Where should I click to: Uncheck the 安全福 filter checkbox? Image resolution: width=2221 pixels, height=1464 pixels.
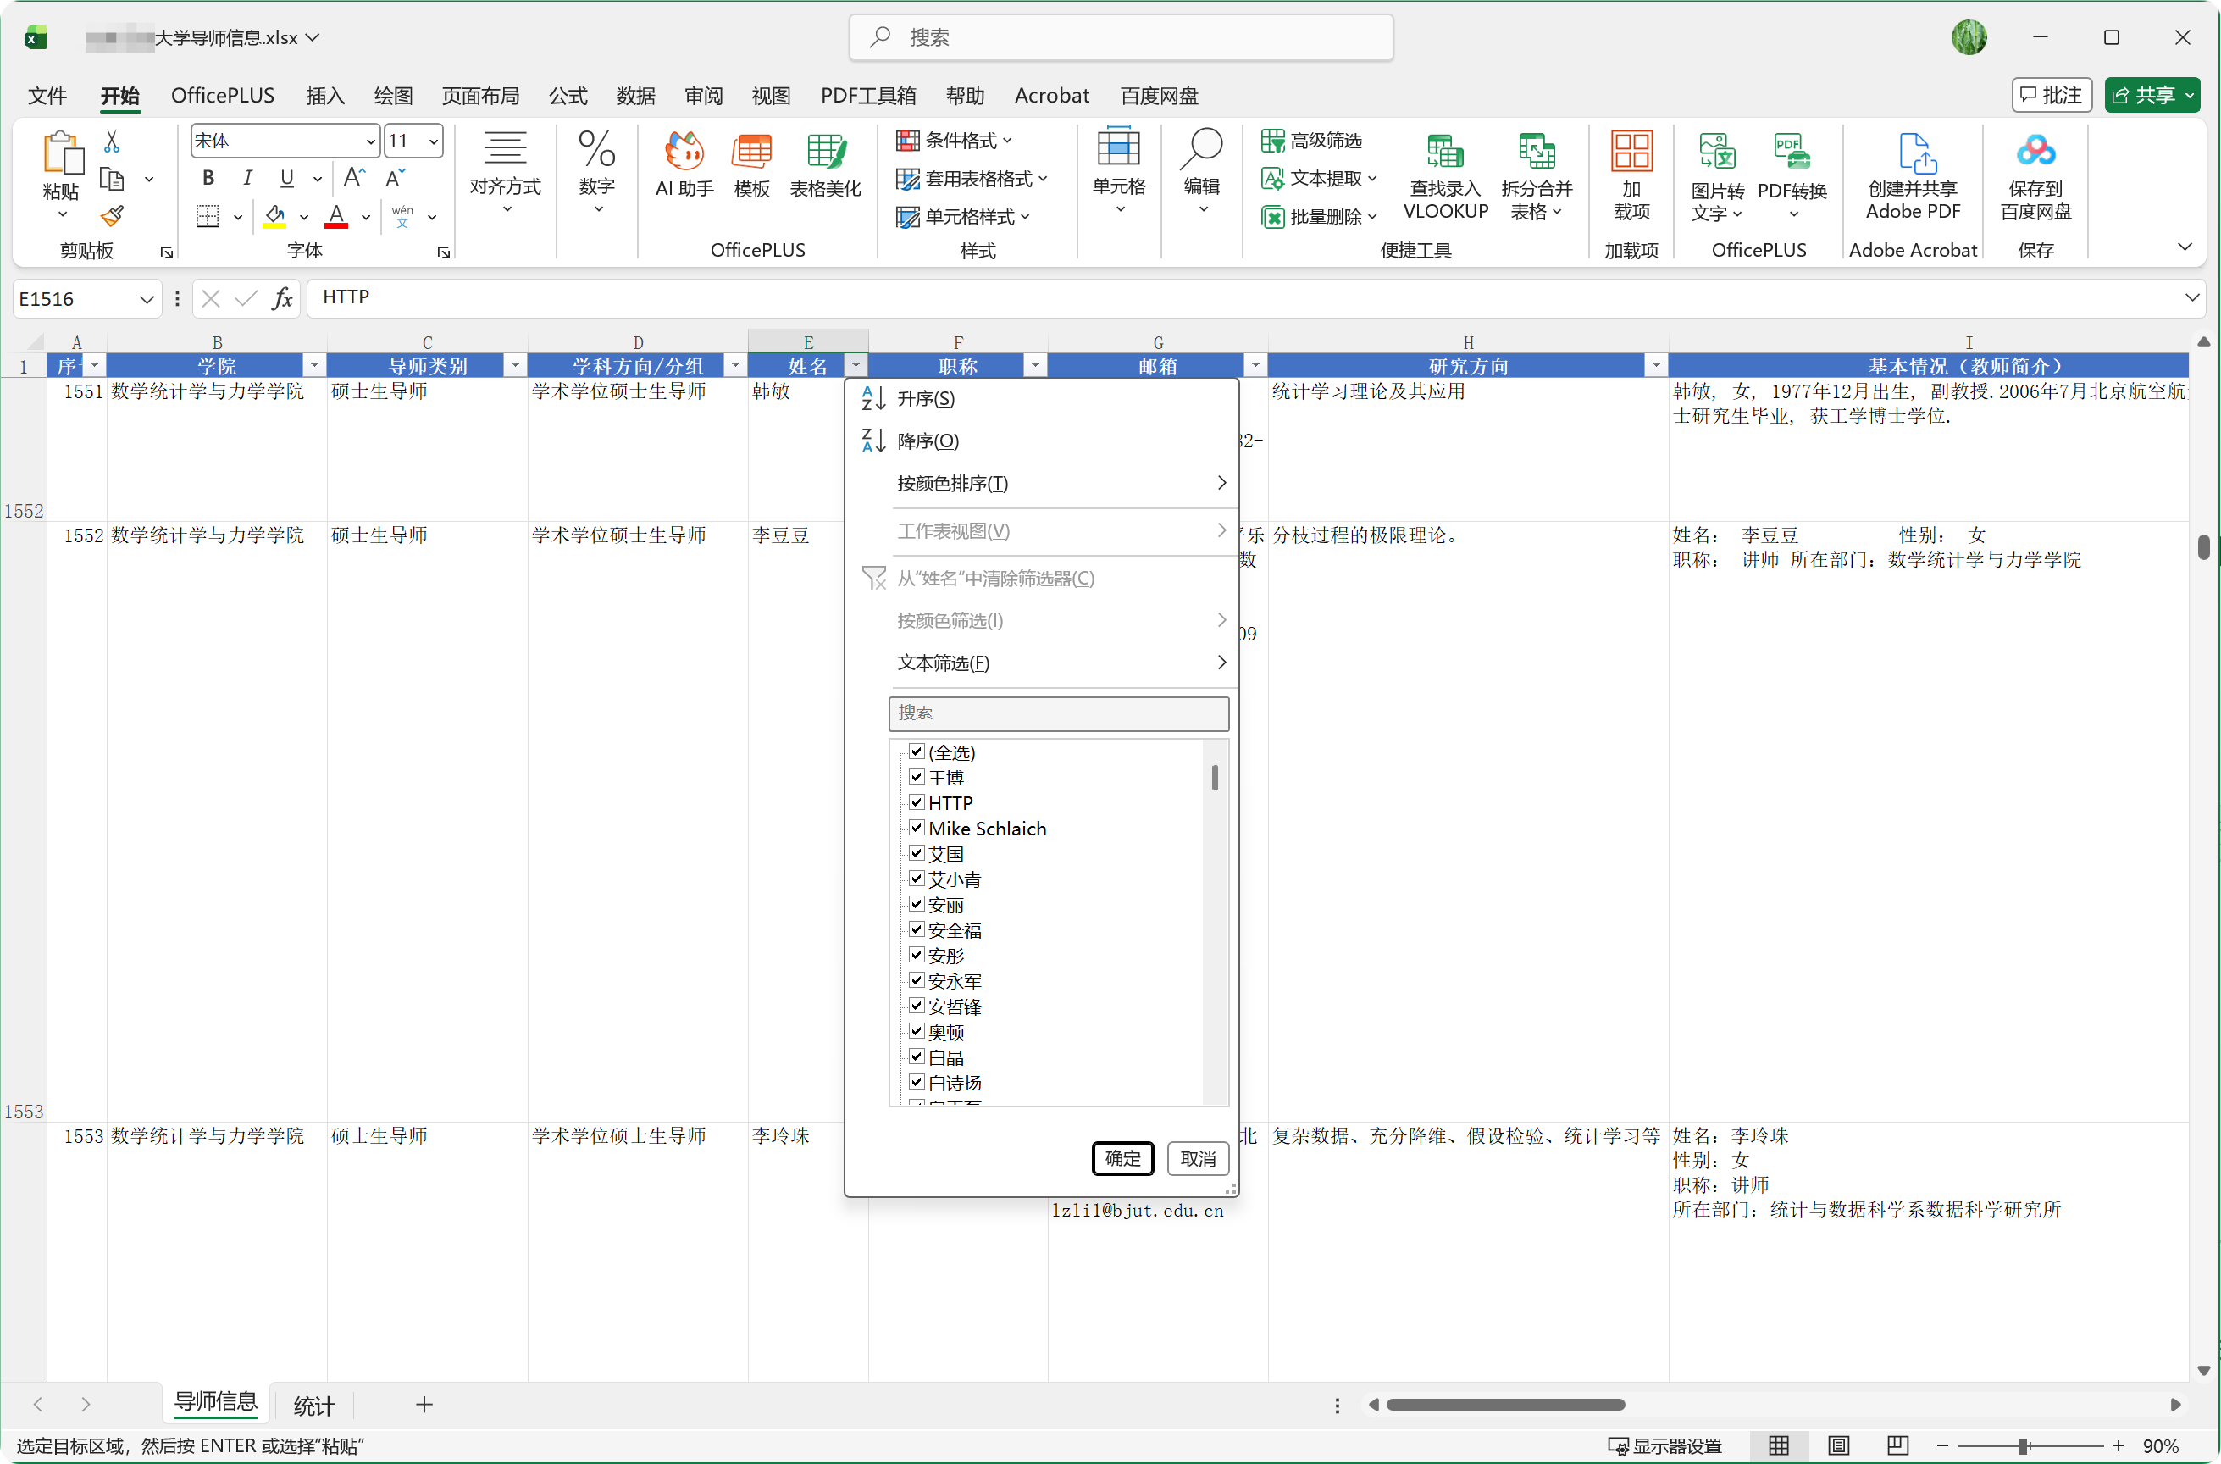(917, 929)
